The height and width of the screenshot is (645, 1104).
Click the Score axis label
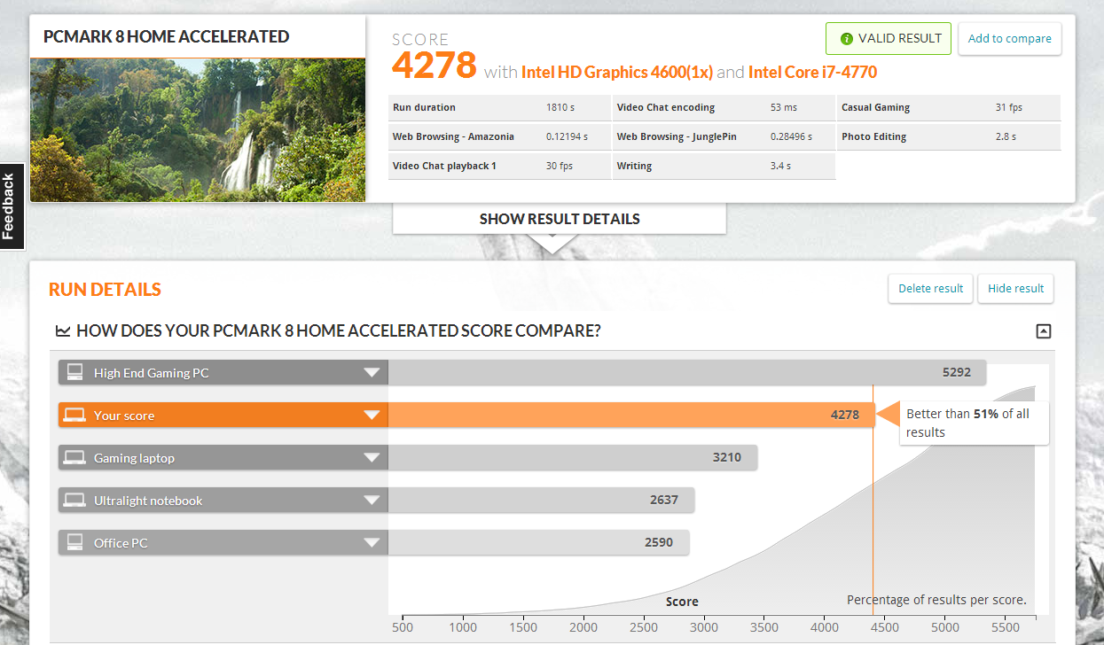coord(682,602)
